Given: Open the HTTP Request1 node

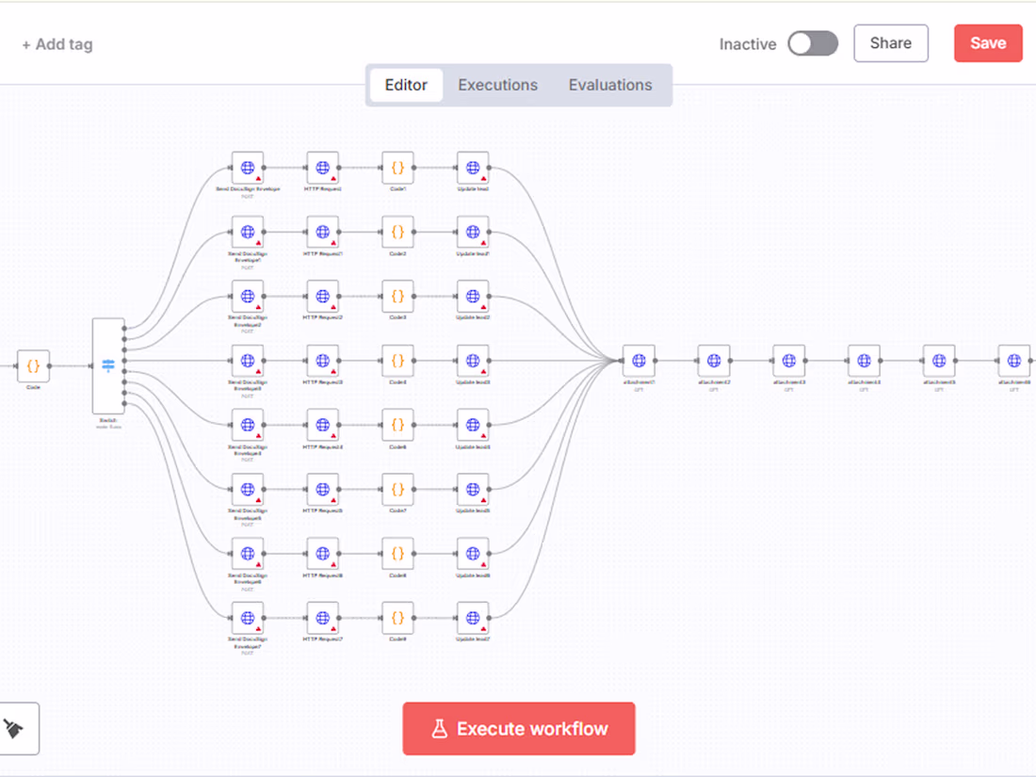Looking at the screenshot, I should click(322, 232).
